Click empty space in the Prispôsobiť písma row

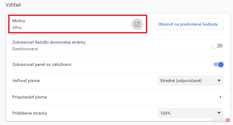[x=132, y=97]
